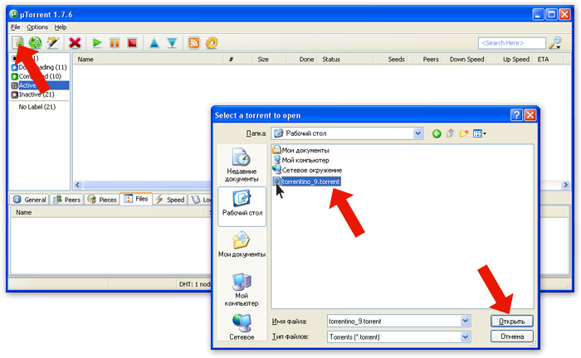581x358 pixels.
Task: Expand the Тип файлов dropdown
Action: point(466,337)
